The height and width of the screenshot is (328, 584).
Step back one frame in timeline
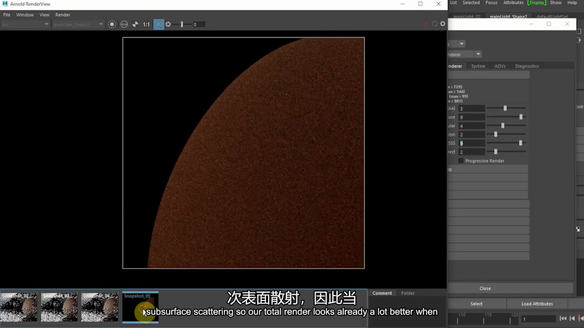[x=573, y=318]
